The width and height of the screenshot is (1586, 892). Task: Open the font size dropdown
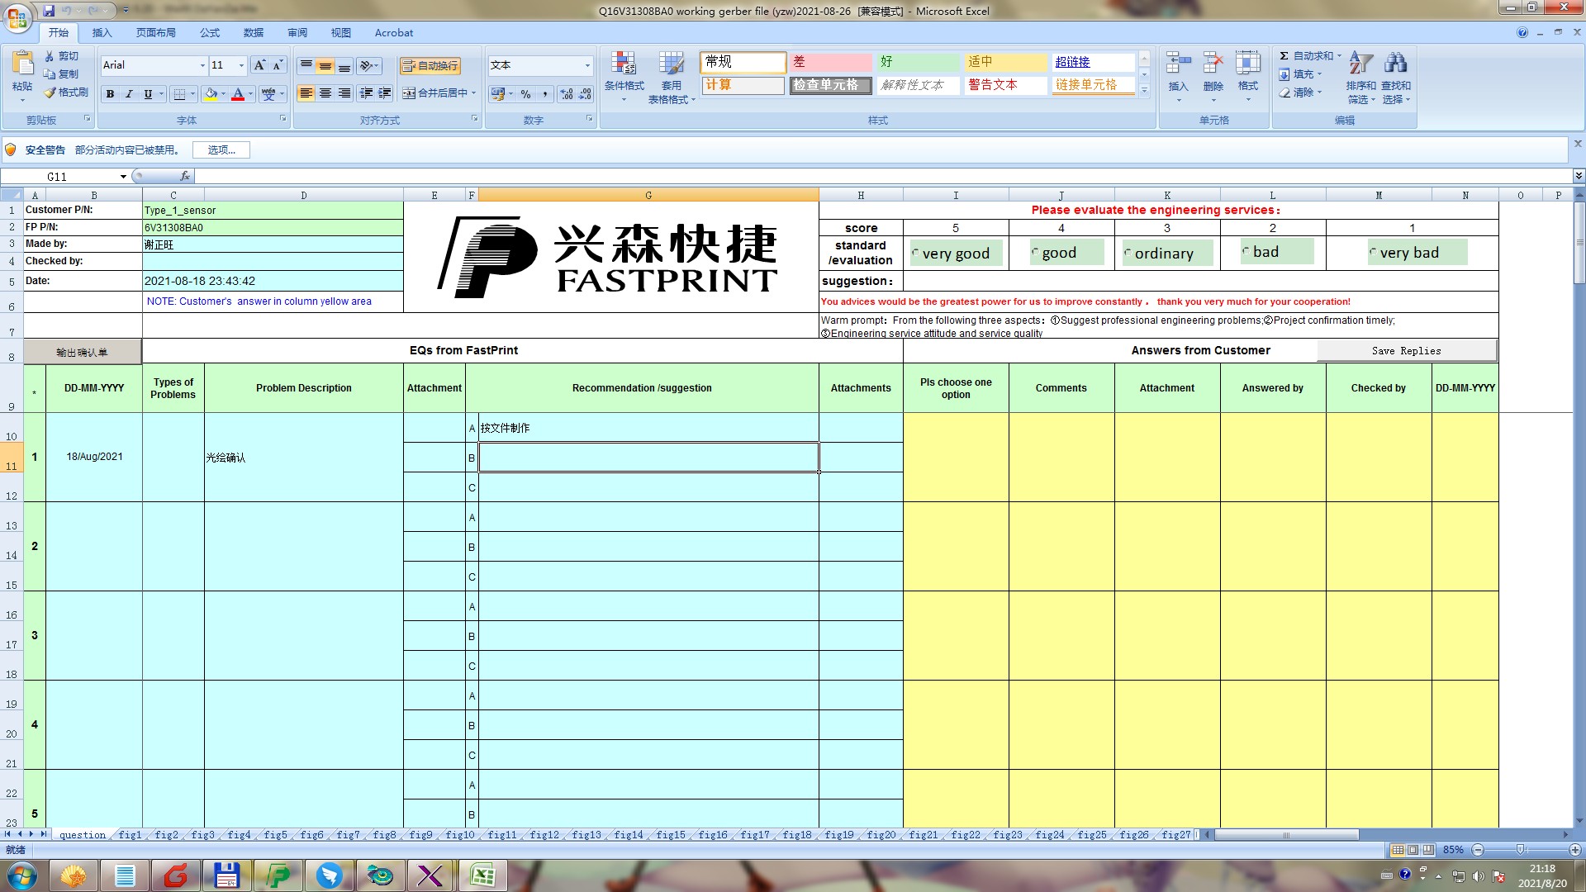point(241,65)
